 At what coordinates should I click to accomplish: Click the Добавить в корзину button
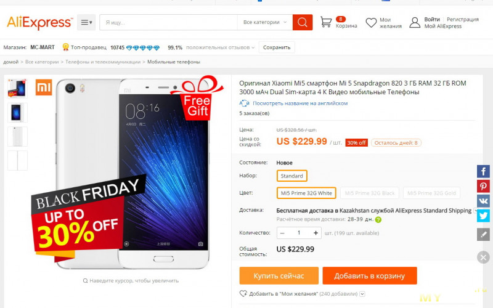(x=370, y=275)
